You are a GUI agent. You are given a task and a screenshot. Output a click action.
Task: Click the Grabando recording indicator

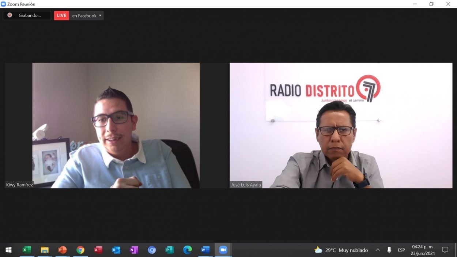(x=27, y=15)
